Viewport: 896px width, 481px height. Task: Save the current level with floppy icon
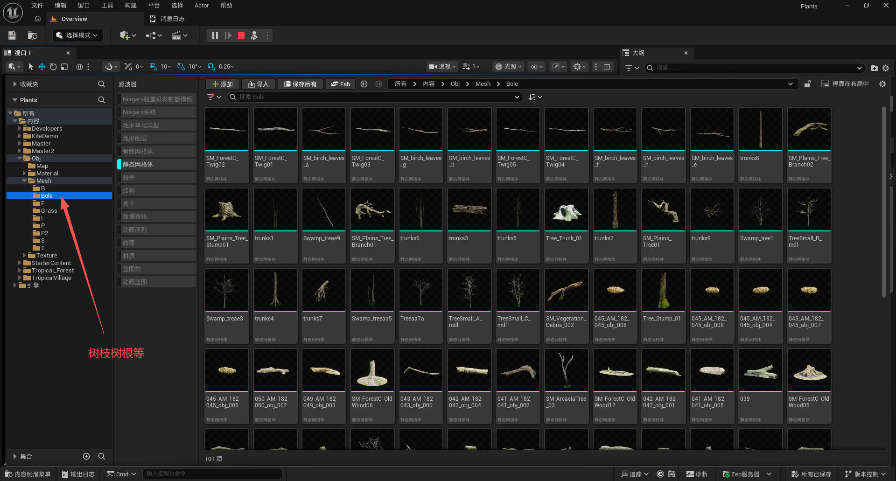[12, 35]
